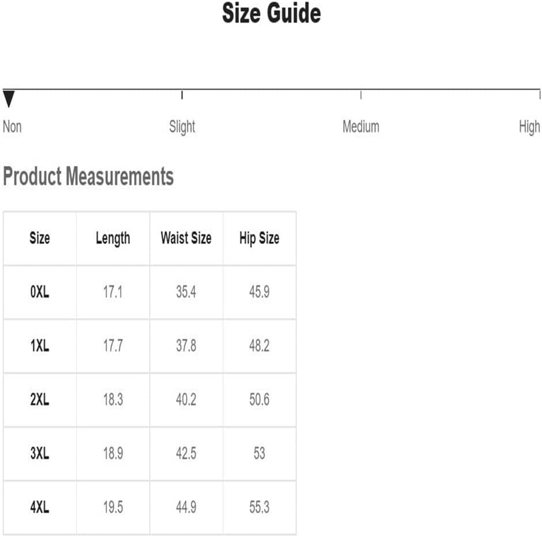Click the Size column header
Image resolution: width=542 pixels, height=537 pixels.
[x=40, y=238]
